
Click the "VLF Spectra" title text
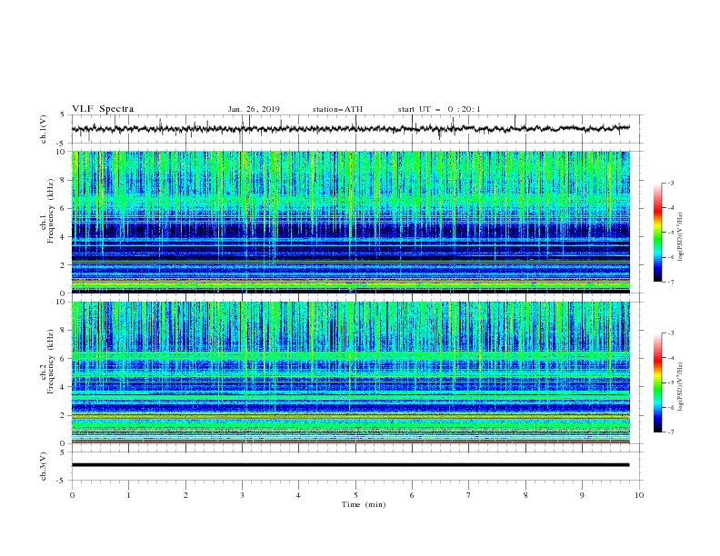click(x=103, y=109)
